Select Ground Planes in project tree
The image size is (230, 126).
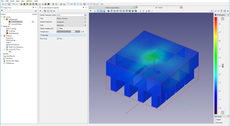(16, 24)
